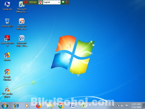The image size is (145, 109).
Task: Open the volume speaker tray icon
Action: [x=122, y=106]
